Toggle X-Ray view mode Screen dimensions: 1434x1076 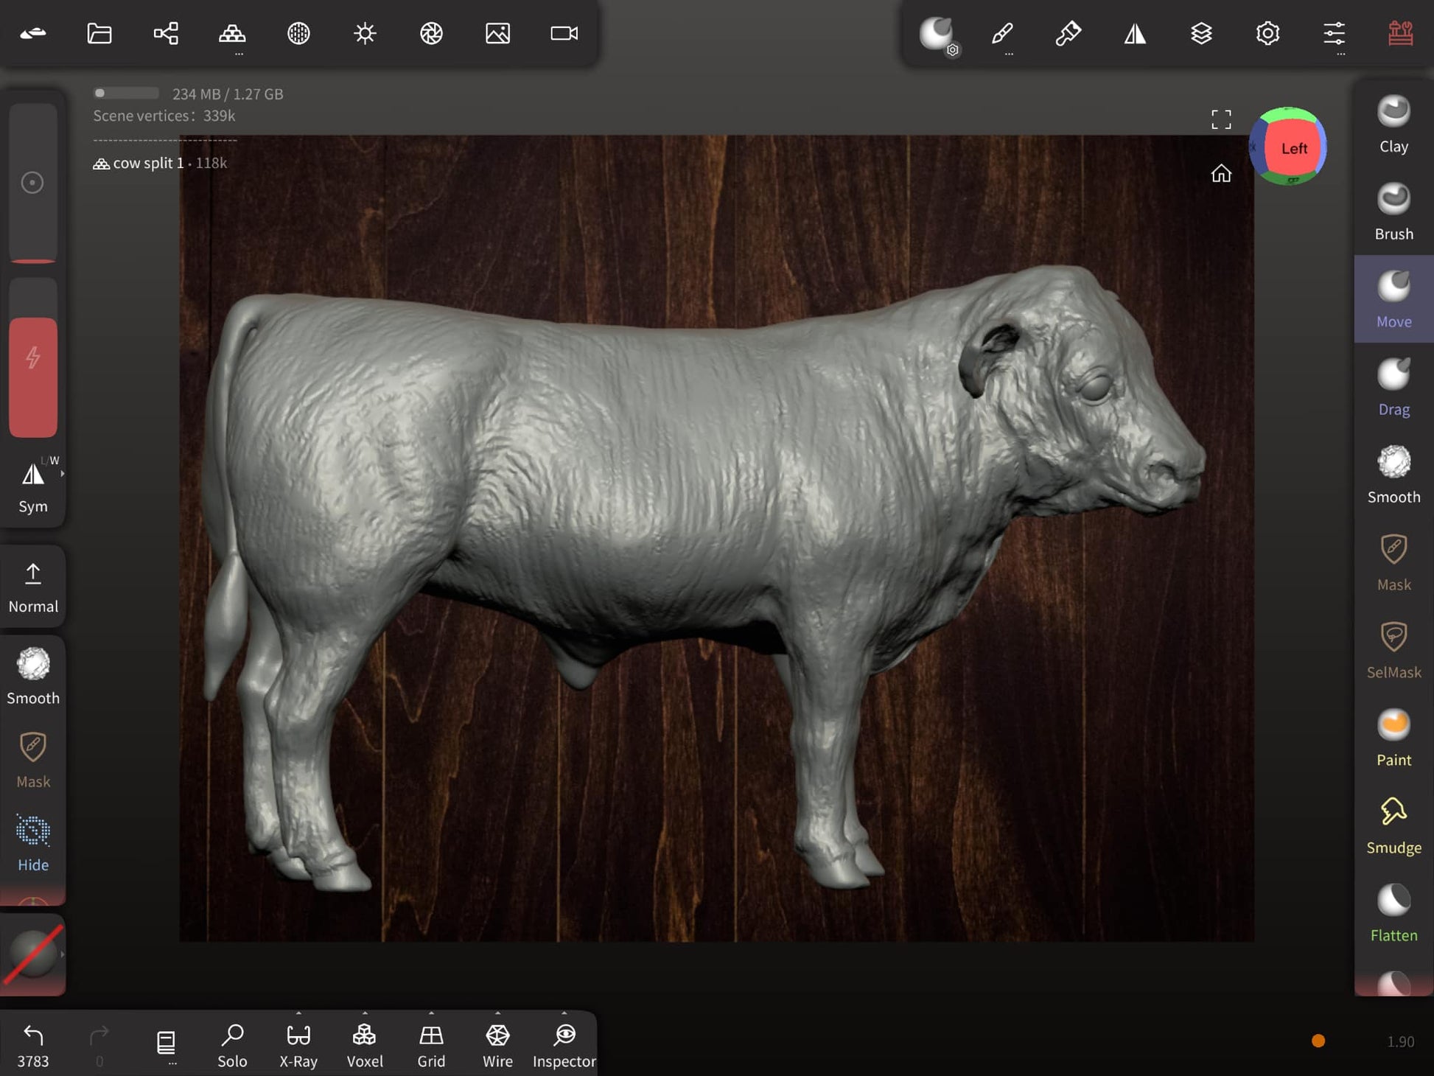tap(298, 1044)
